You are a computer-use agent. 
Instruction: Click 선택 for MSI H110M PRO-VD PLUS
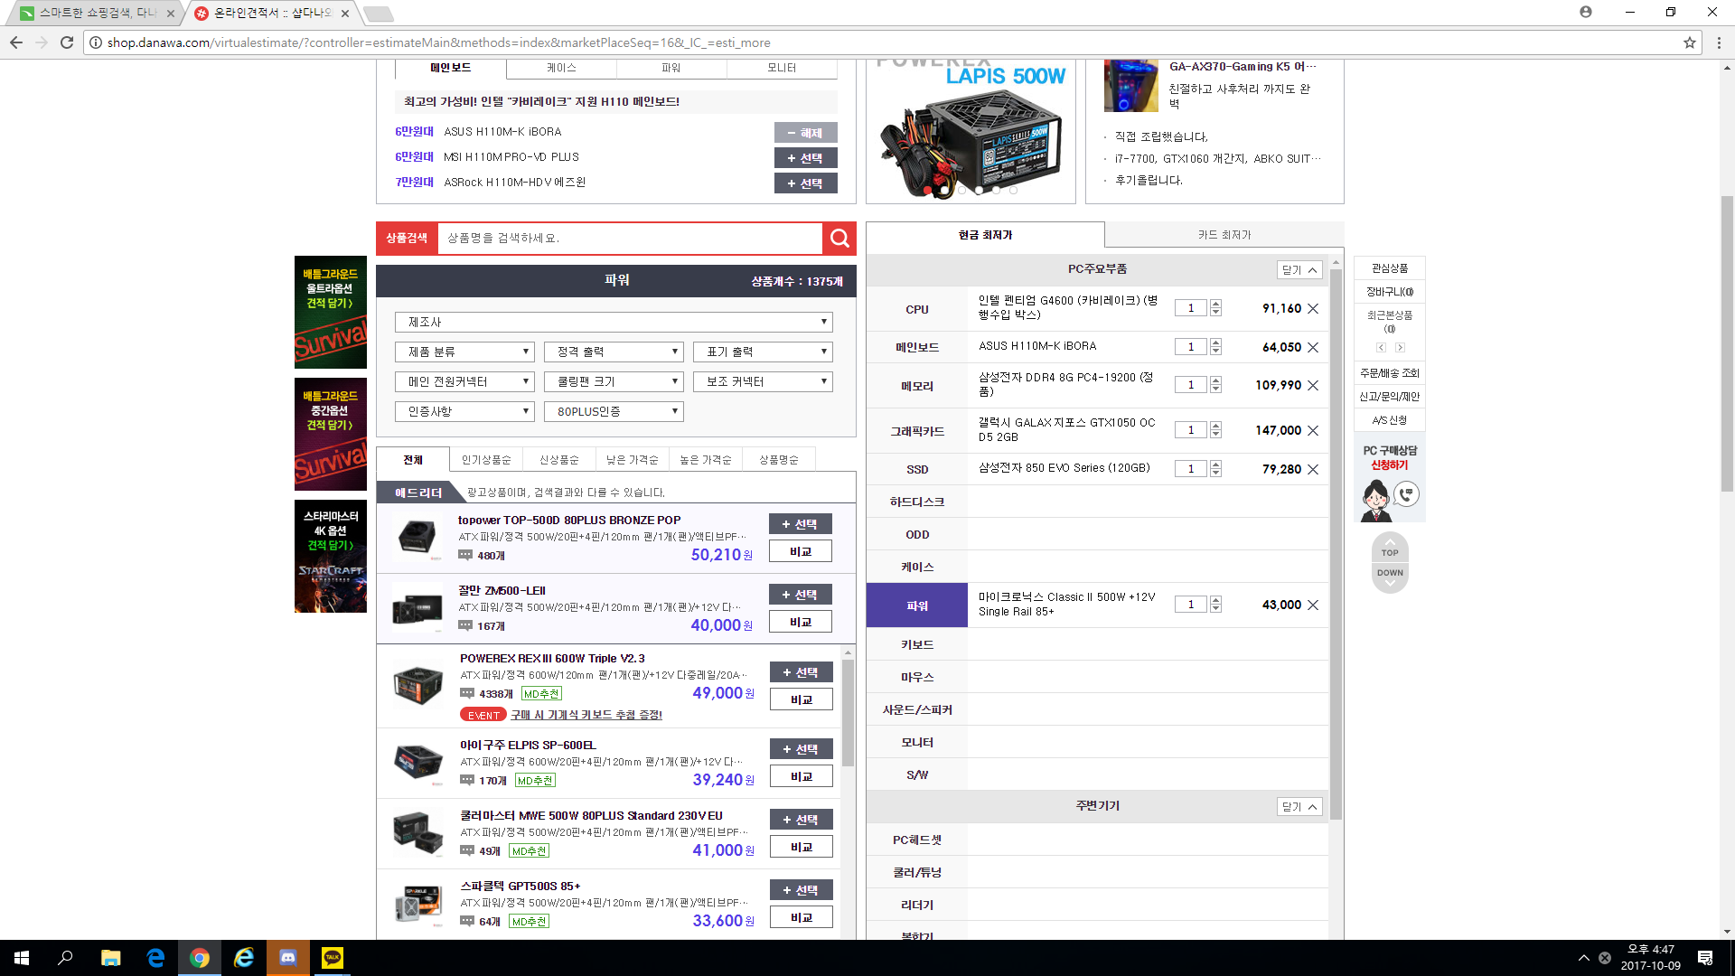point(805,158)
